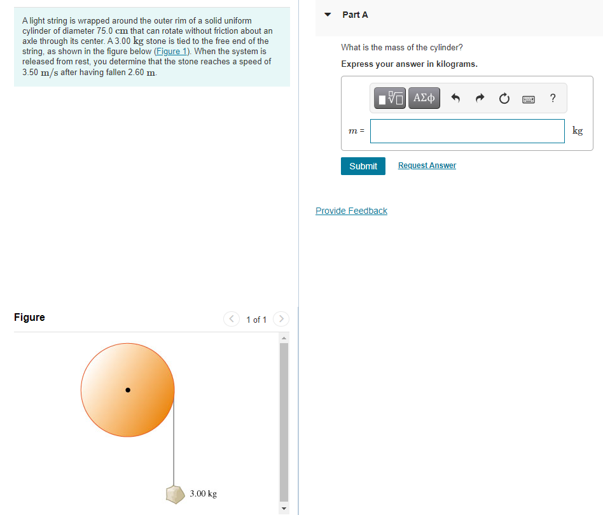Expand the figure scrollbar down arrow
The image size is (603, 515).
point(283,508)
